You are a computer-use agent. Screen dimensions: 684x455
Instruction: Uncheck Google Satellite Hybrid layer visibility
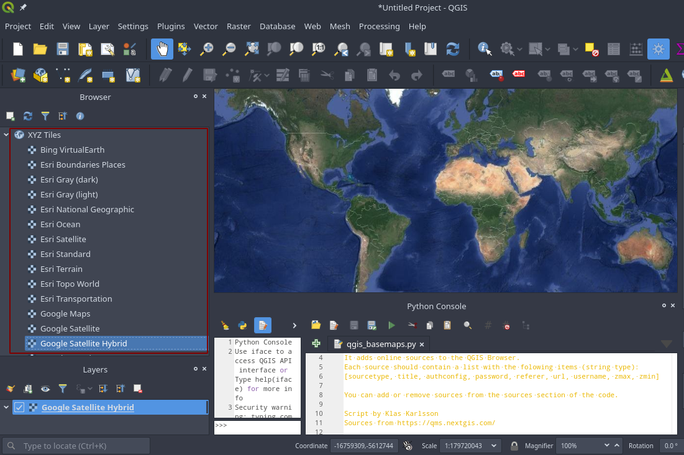coord(19,407)
